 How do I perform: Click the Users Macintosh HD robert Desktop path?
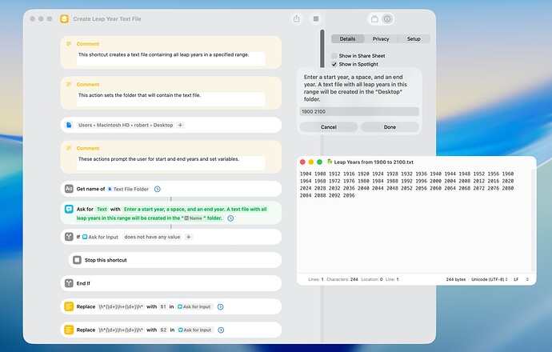[x=126, y=125]
